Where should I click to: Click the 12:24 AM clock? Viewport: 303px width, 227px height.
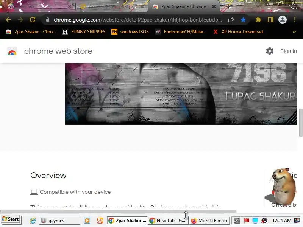click(281, 220)
